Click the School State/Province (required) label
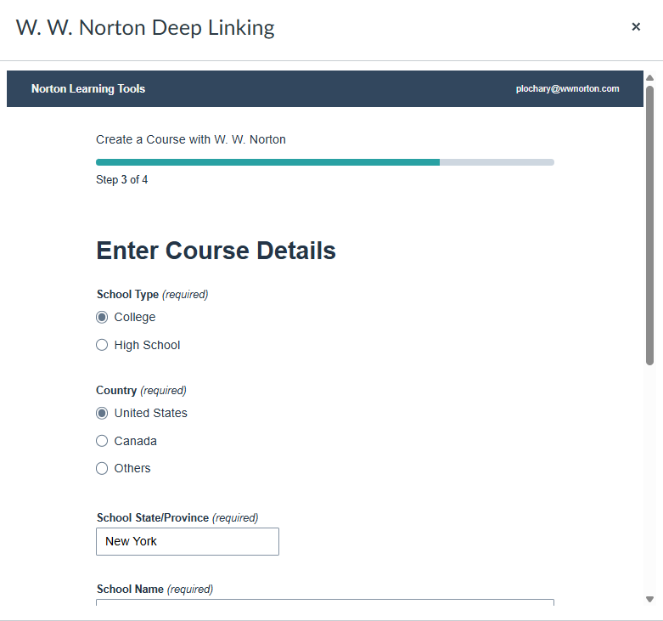The width and height of the screenshot is (663, 621). pos(177,517)
